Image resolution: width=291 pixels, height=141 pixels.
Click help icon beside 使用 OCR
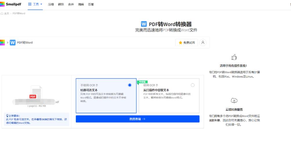(157, 85)
